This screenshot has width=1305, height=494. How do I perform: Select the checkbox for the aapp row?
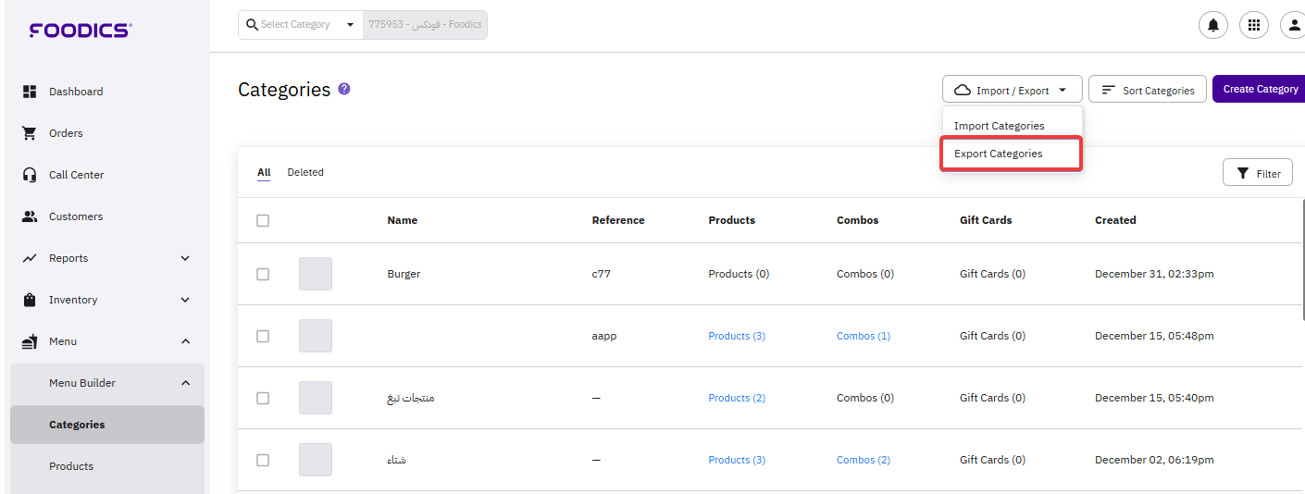click(263, 336)
